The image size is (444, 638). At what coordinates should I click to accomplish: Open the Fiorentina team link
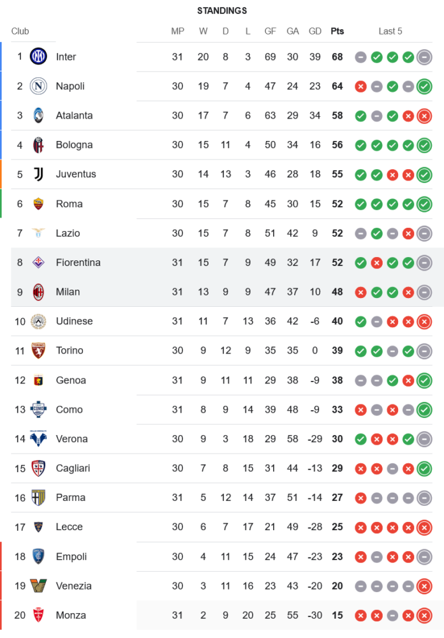tap(78, 262)
